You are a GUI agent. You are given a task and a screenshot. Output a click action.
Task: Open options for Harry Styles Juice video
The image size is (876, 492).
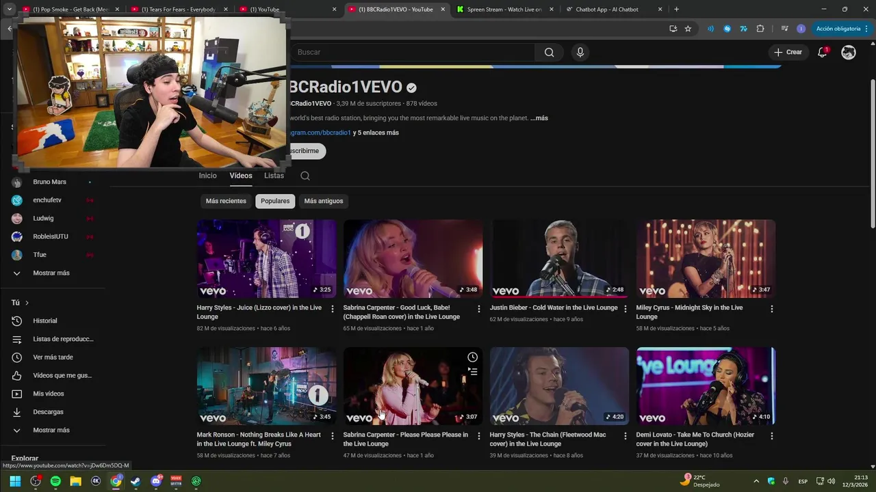click(333, 309)
